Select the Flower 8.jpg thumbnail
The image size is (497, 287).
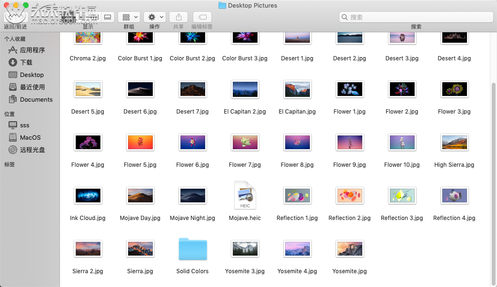[298, 142]
